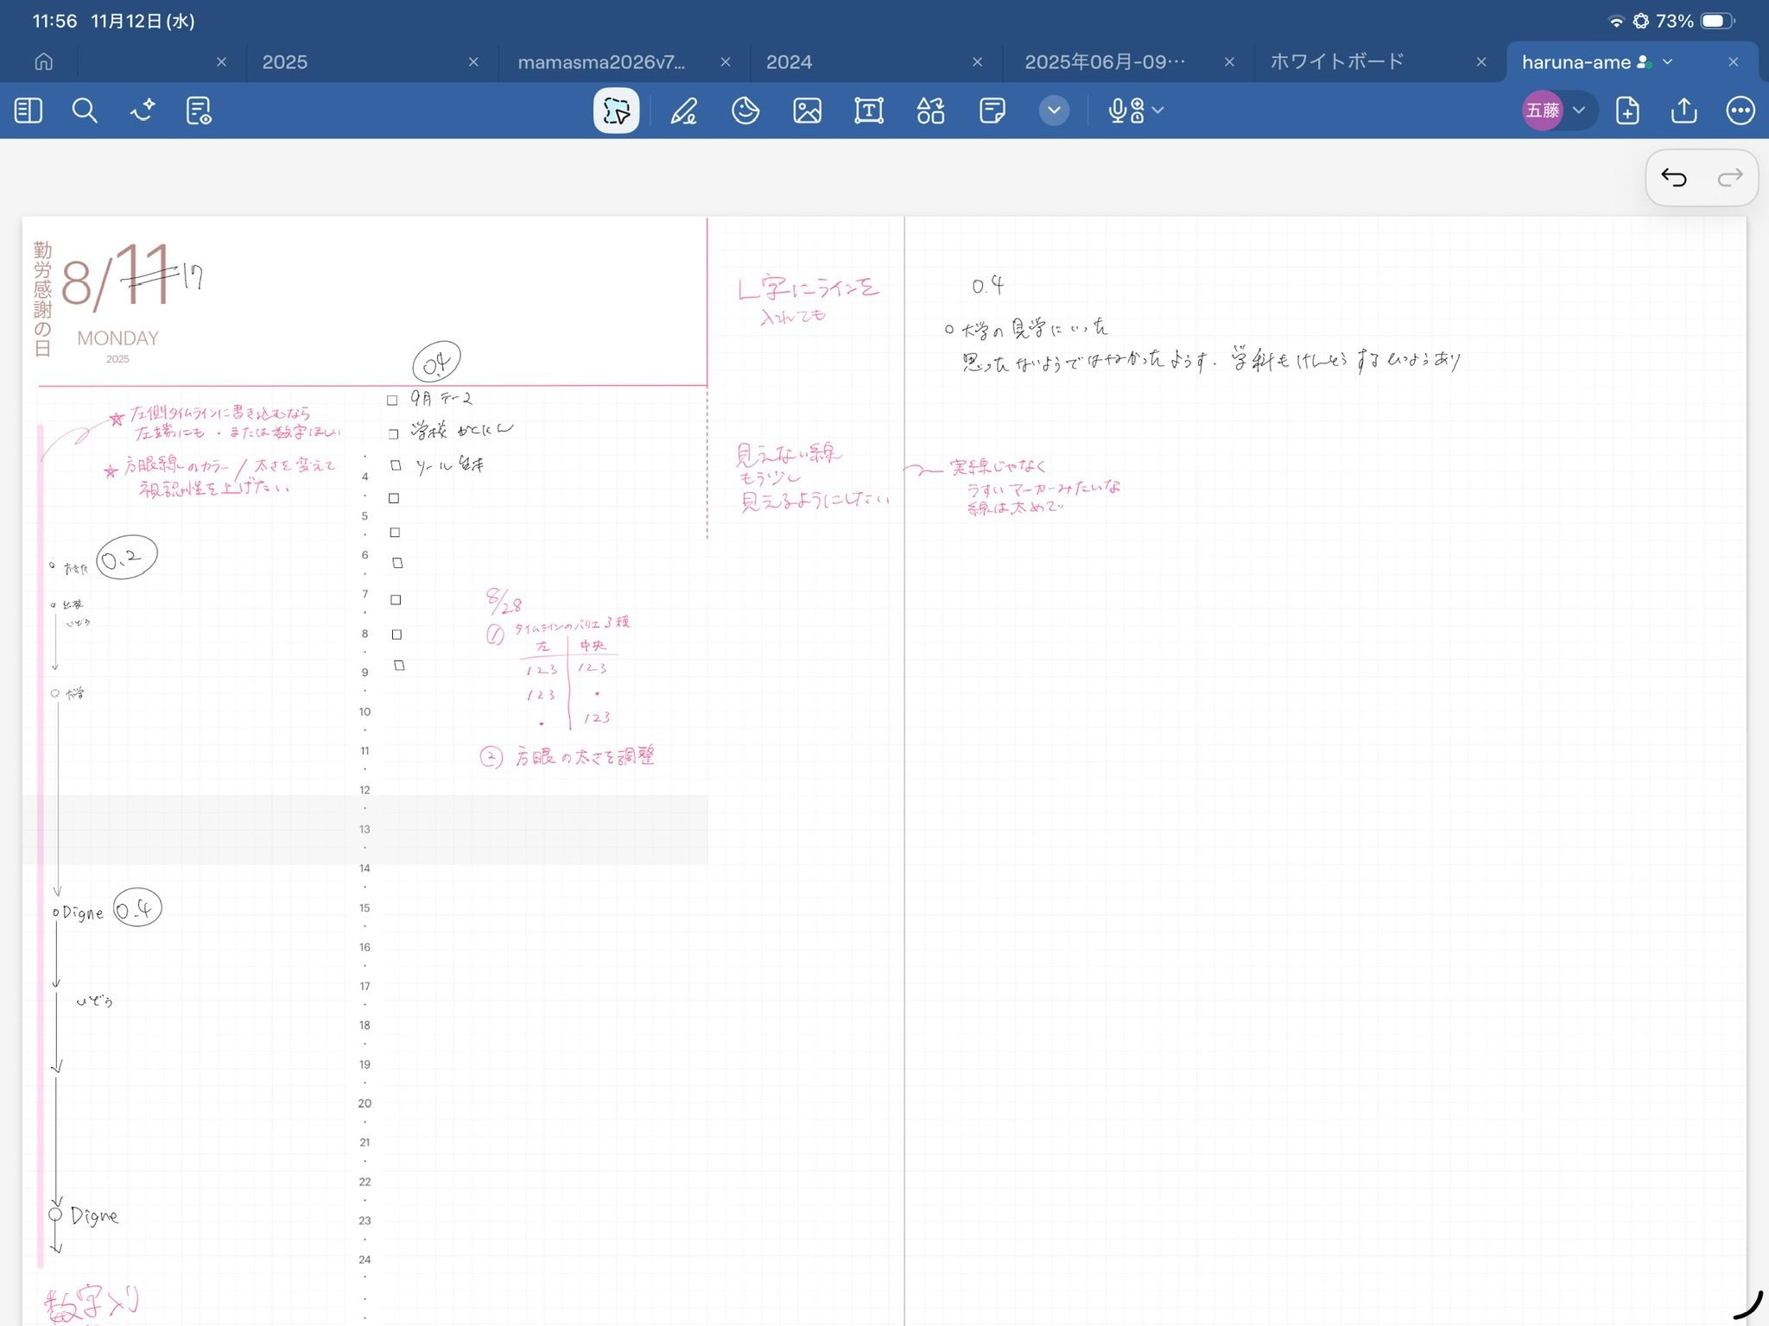Open the shapes elements tool
Viewport: 1769px width, 1326px height.
[930, 110]
